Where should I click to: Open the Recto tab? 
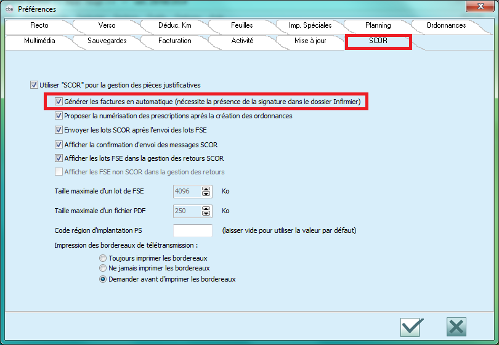[x=39, y=25]
